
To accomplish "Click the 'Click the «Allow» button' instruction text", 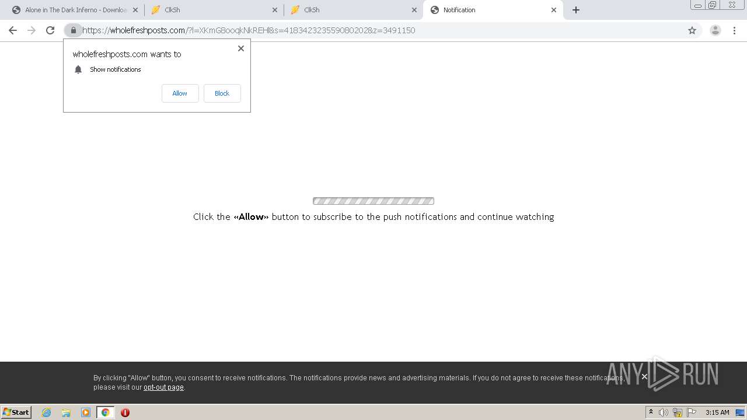I will coord(373,217).
